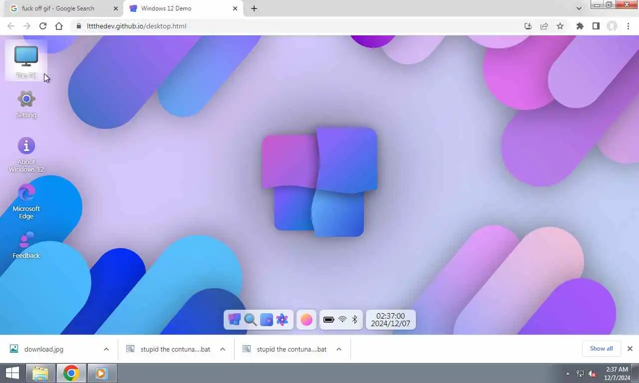Close the Windows 12 Demo tab

[235, 8]
